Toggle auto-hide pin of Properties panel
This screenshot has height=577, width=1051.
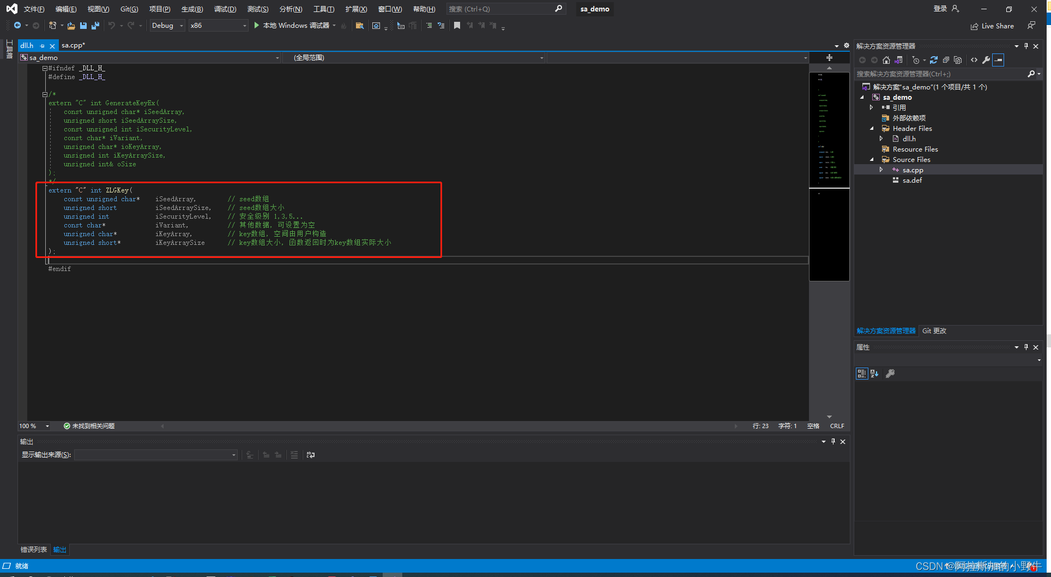(x=1026, y=347)
